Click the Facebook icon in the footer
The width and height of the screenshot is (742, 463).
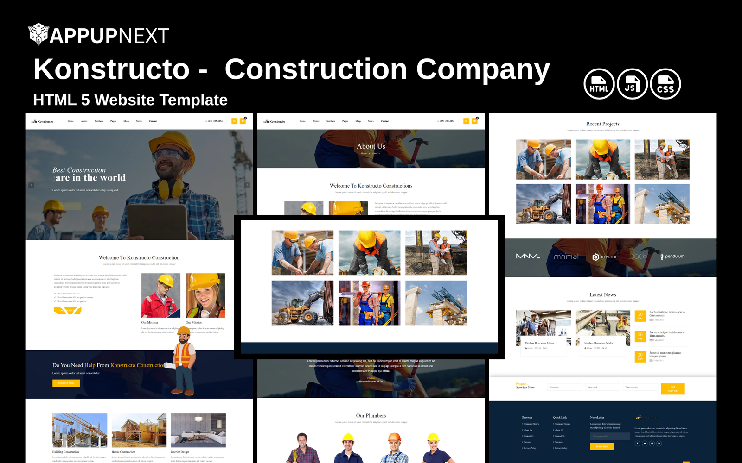tap(638, 443)
